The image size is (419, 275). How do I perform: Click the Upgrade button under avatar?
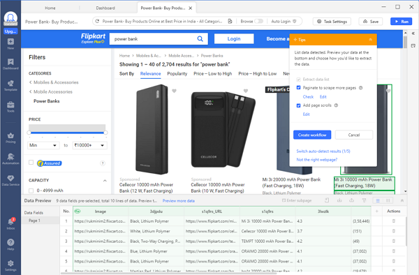click(10, 31)
